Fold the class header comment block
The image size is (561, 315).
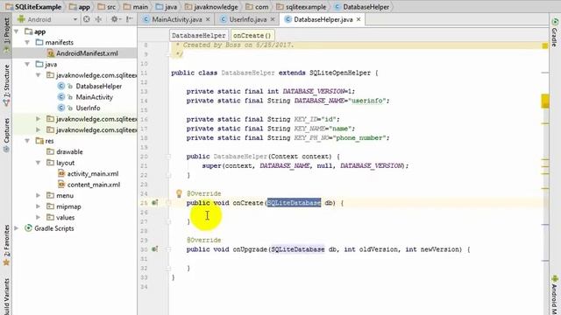click(167, 54)
